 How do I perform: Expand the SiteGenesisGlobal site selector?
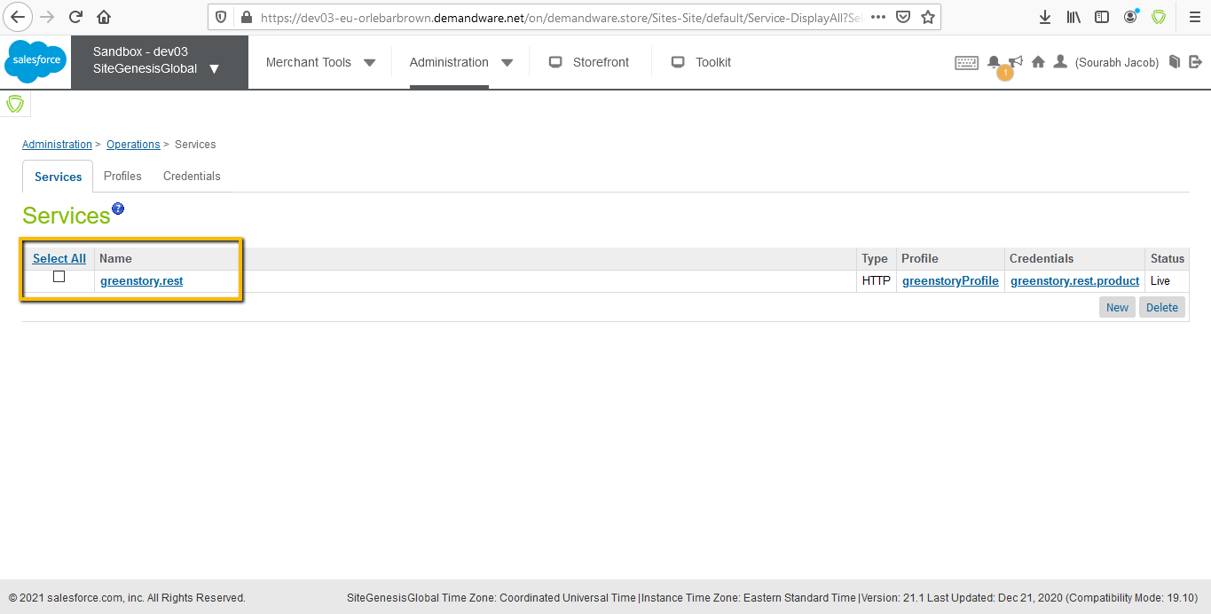(214, 69)
